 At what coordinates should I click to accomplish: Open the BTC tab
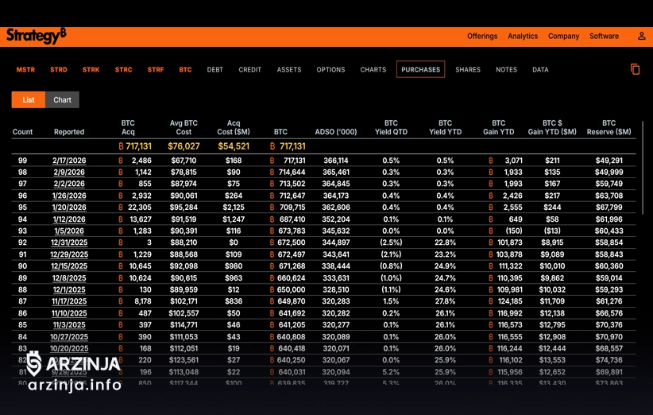click(185, 70)
